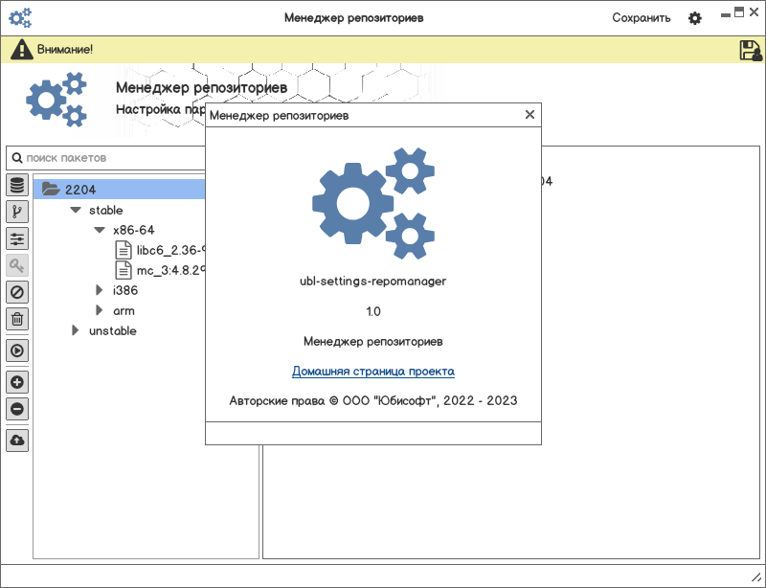The image size is (766, 588).
Task: Click the open folder icon of 2204
Action: click(x=51, y=189)
